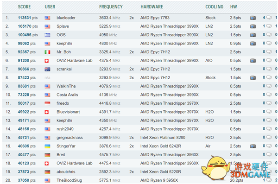Viewport: 278px width, 184px height.
Task: Open Intel Xeon Platinum 8280 hardware link
Action: [x=163, y=138]
